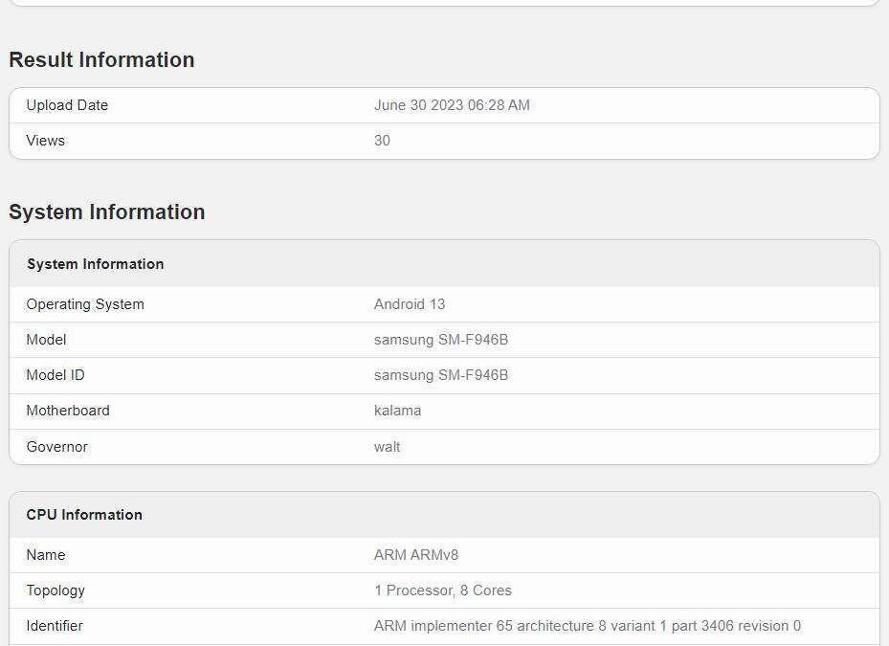Select the Operating System label
Image resolution: width=889 pixels, height=646 pixels.
(x=85, y=304)
